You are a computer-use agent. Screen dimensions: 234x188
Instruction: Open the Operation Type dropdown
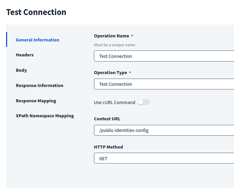click(164, 84)
